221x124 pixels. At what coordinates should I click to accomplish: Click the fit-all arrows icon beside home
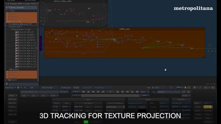click(x=189, y=87)
